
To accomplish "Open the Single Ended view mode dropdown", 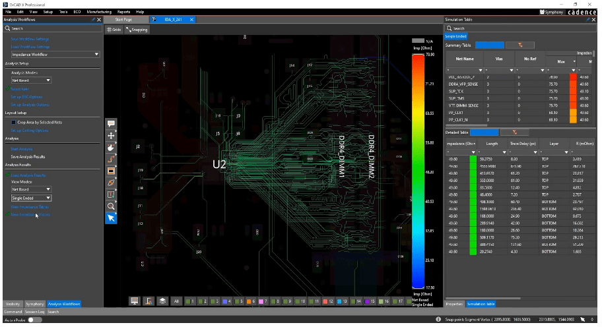I will tap(31, 198).
